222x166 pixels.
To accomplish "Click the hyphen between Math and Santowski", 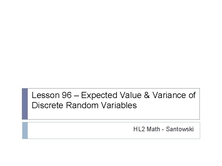I will coord(163,130).
